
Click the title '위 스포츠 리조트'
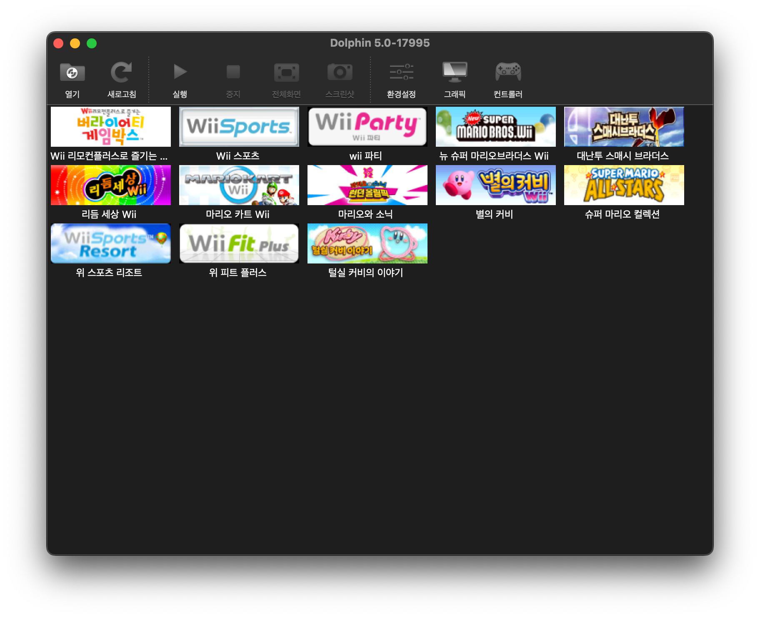coord(109,273)
